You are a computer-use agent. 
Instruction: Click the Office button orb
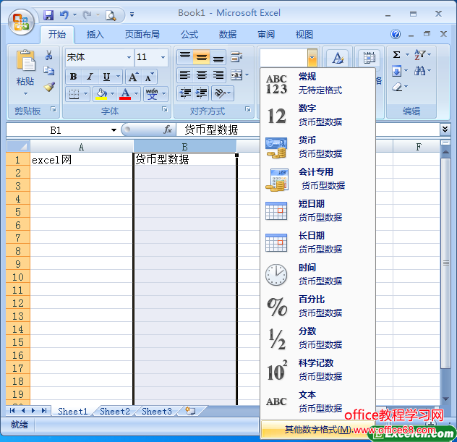(x=20, y=22)
